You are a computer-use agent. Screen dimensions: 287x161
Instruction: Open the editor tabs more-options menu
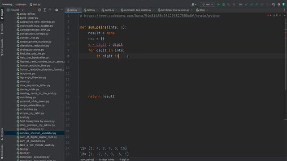(x=285, y=10)
